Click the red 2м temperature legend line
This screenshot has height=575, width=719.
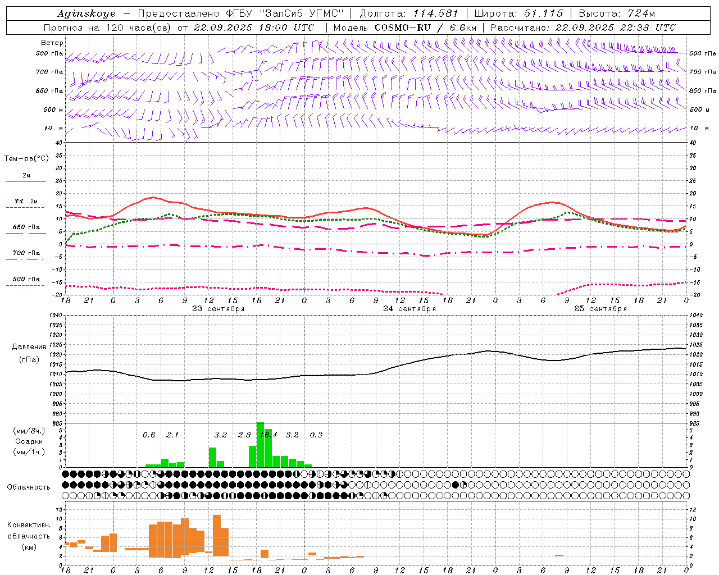click(x=26, y=181)
